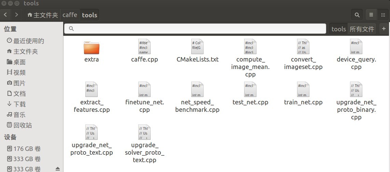Limit search to tools folder
The height and width of the screenshot is (172, 390).
tap(339, 29)
